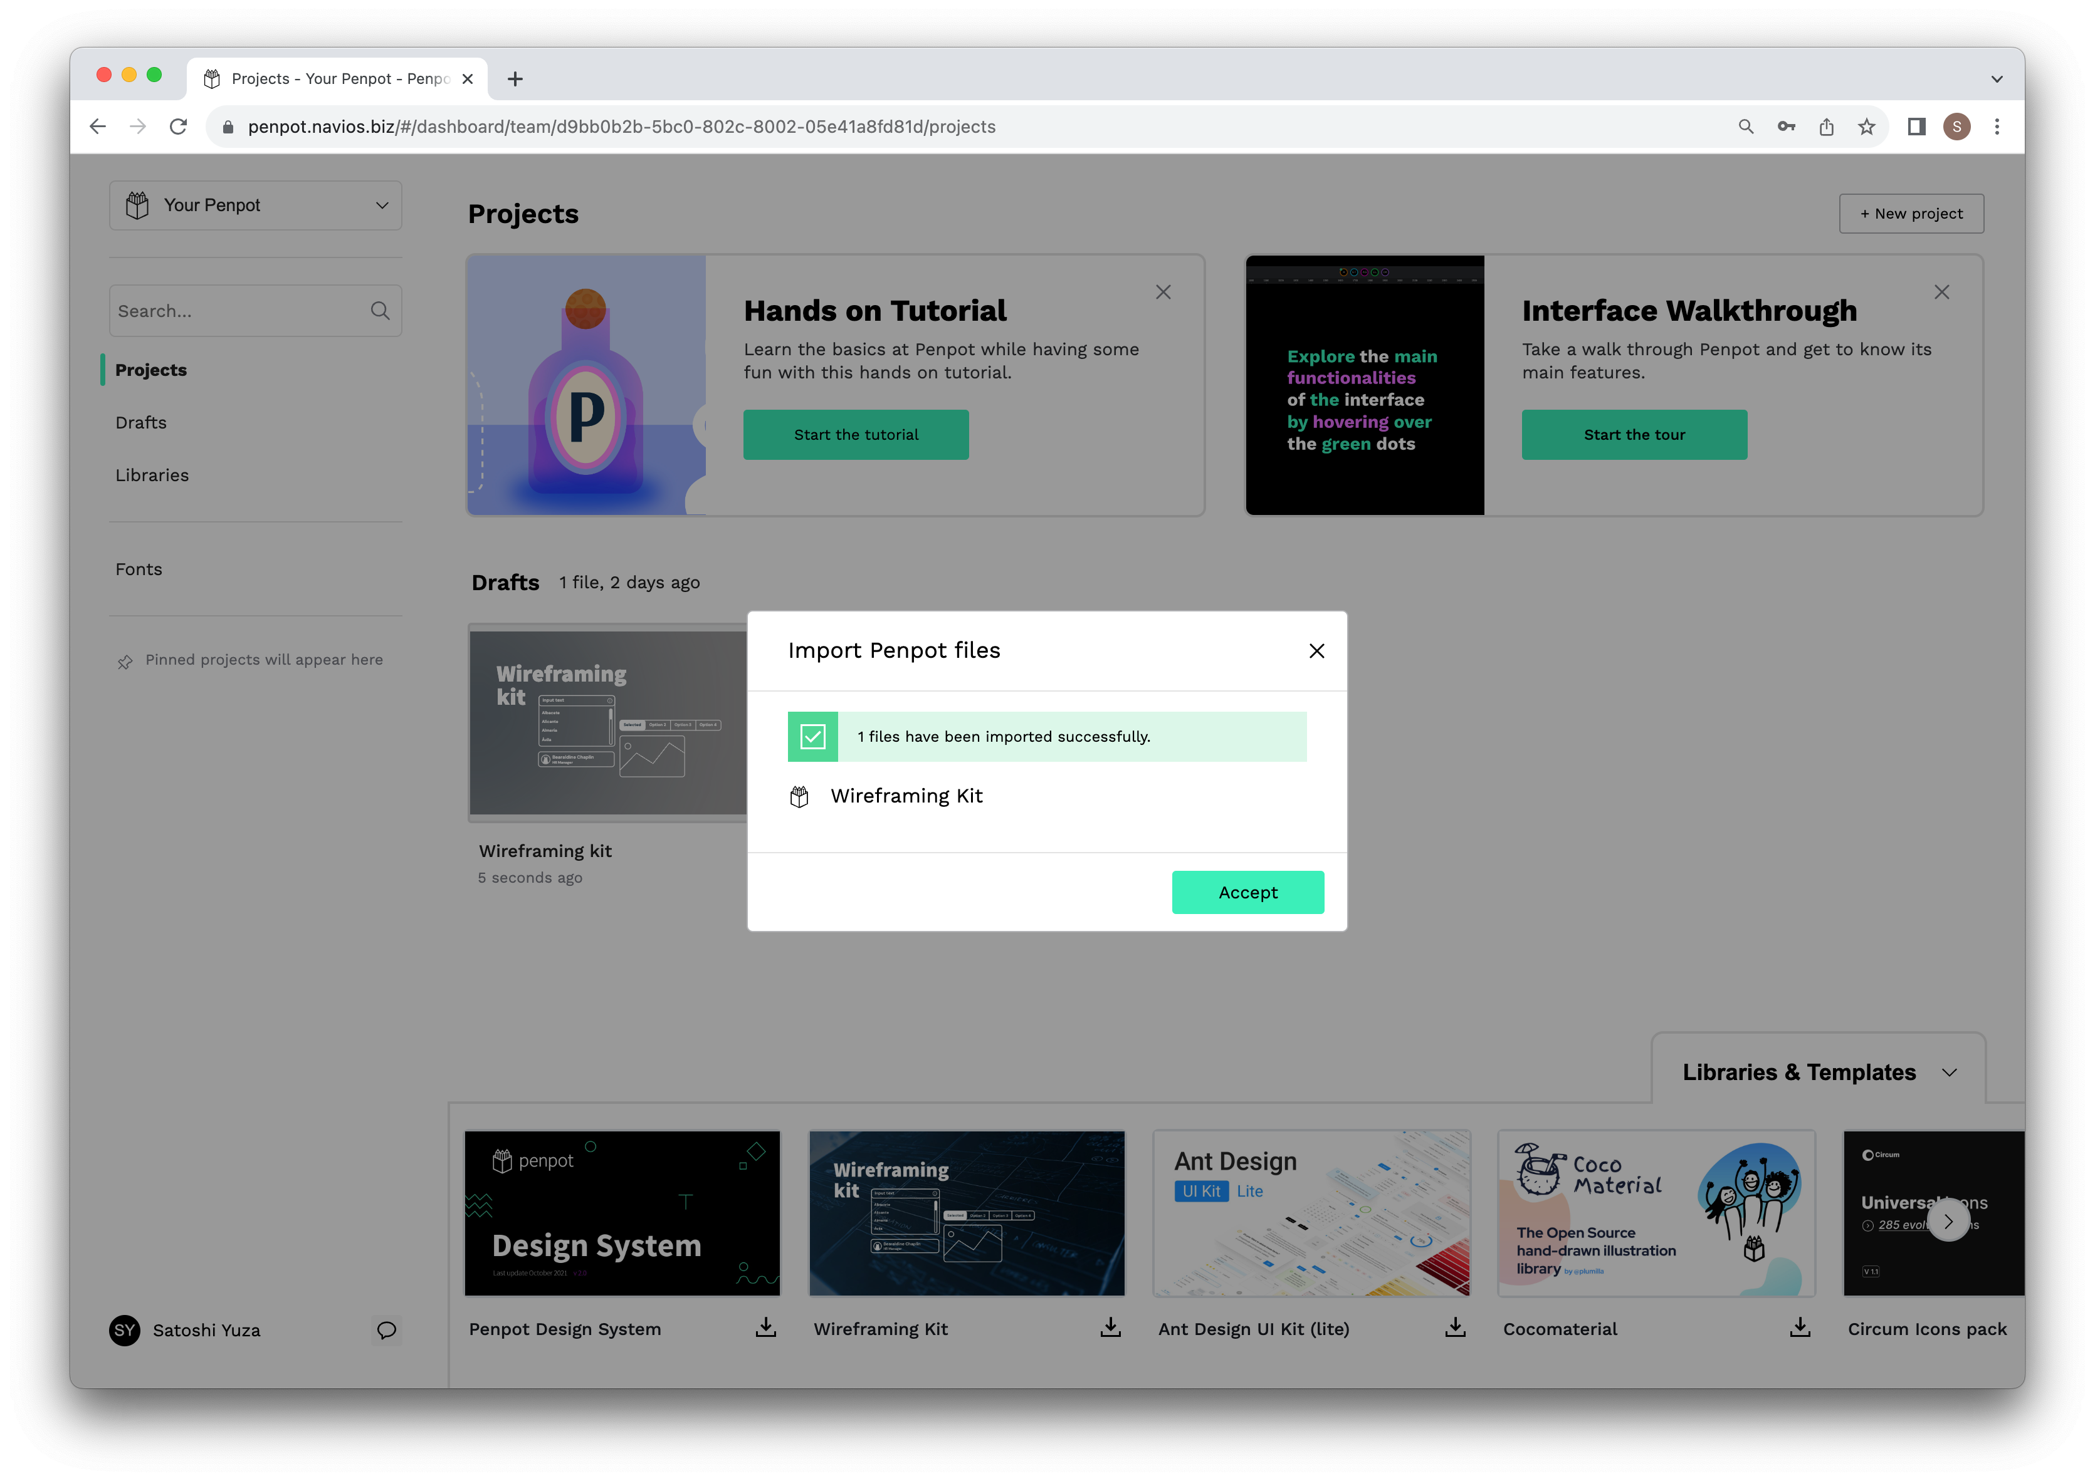Click next arrow in templates carousel

[1948, 1220]
